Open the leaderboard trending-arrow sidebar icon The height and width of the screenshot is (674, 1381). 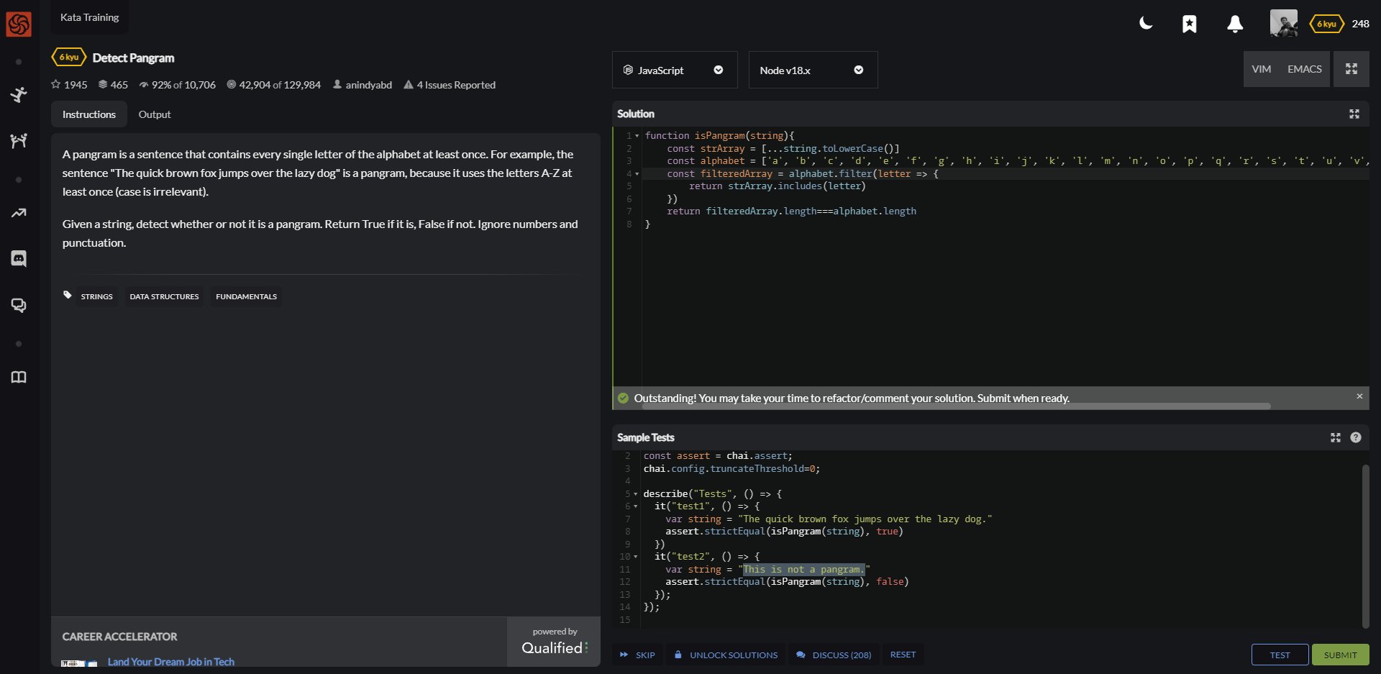coord(19,213)
